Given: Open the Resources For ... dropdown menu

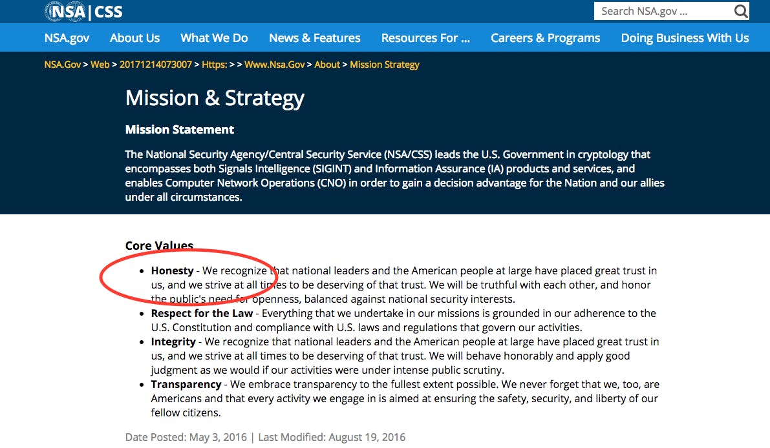Looking at the screenshot, I should 425,37.
